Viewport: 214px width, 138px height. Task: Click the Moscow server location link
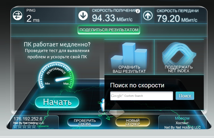(x=182, y=118)
